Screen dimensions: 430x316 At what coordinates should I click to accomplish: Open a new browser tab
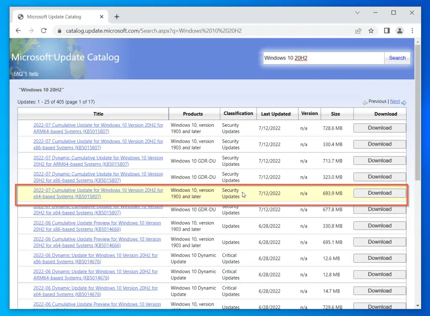[x=117, y=17]
